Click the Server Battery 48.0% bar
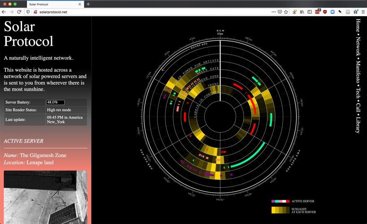Image resolution: width=367 pixels, height=224 pixels. [x=55, y=102]
